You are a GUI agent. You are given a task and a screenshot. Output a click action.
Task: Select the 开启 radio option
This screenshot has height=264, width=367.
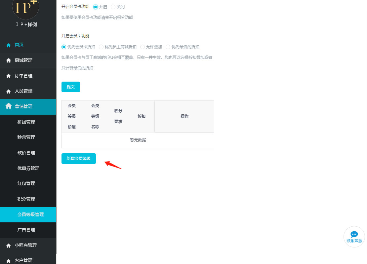pyautogui.click(x=96, y=7)
